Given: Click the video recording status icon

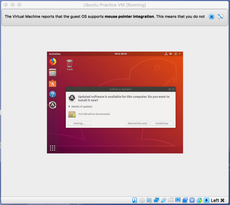Looking at the screenshot, I should pyautogui.click(x=185, y=200).
